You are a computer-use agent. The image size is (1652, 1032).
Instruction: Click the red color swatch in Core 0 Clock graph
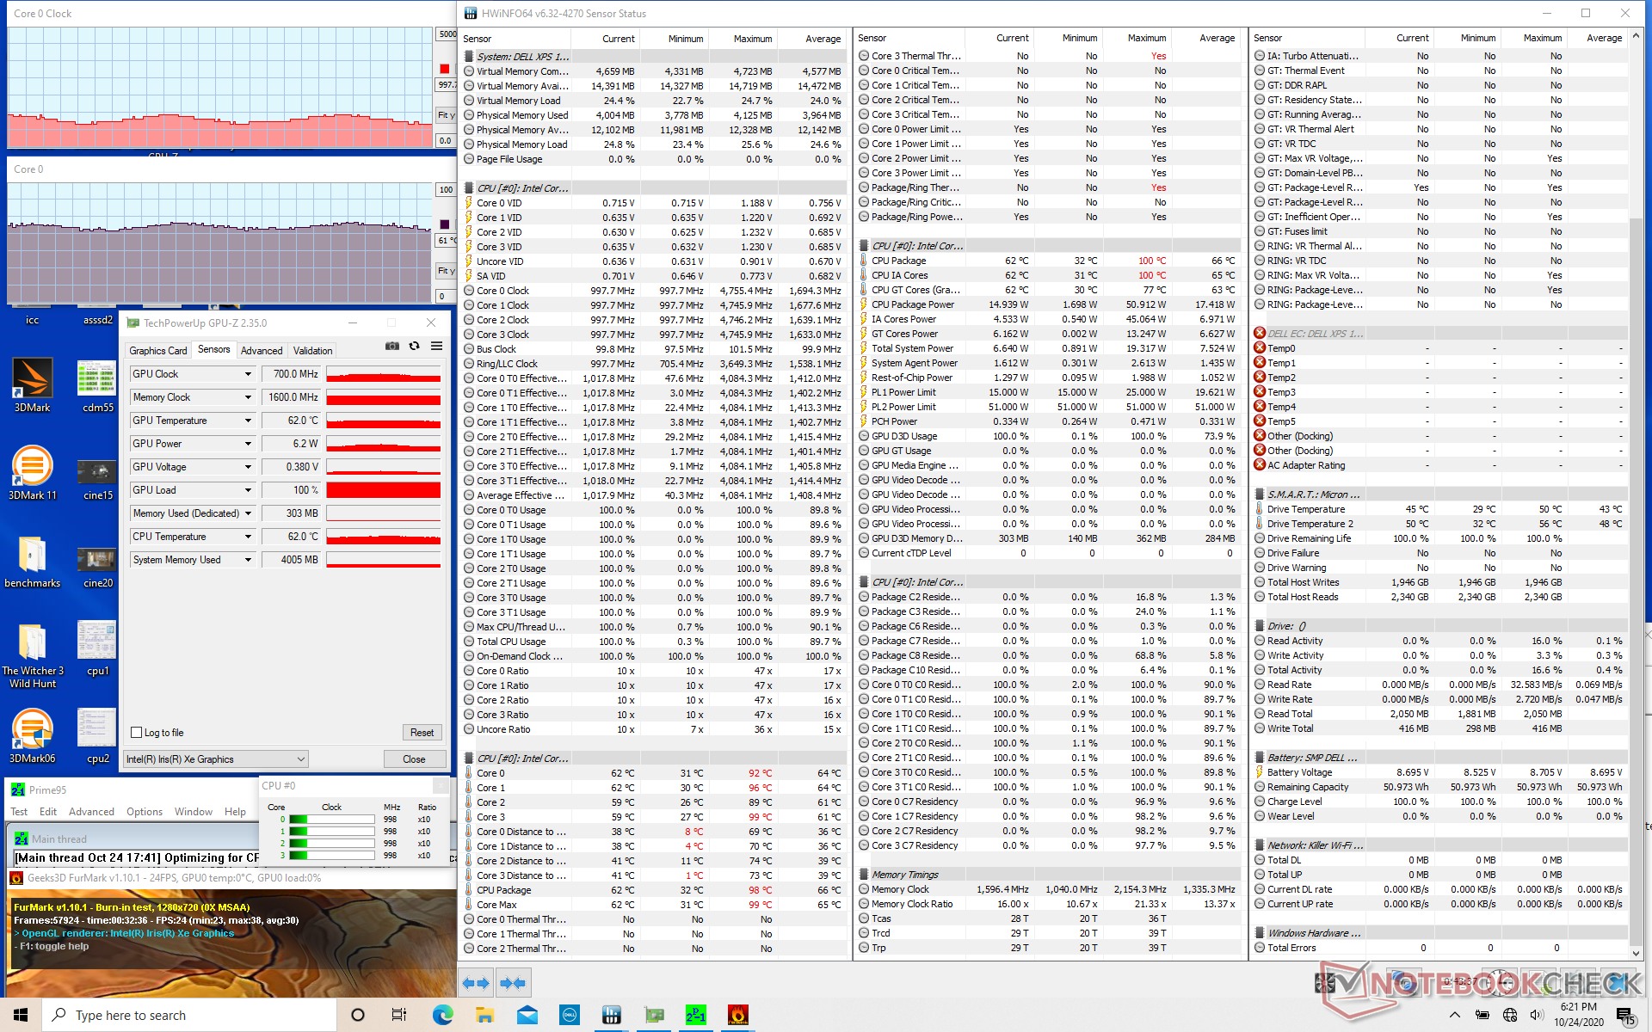(x=444, y=69)
